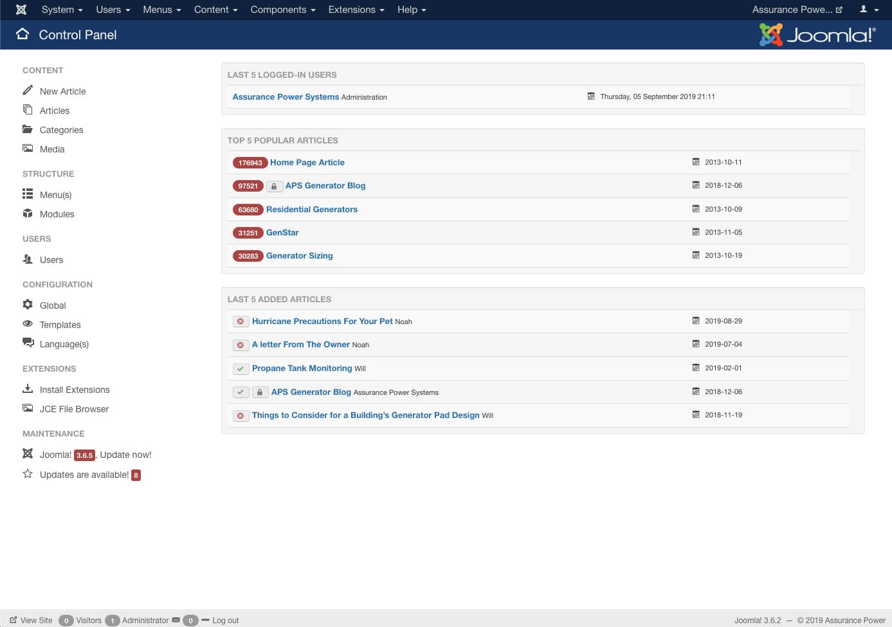
Task: Open Assurance Power Systems user link
Action: click(286, 96)
